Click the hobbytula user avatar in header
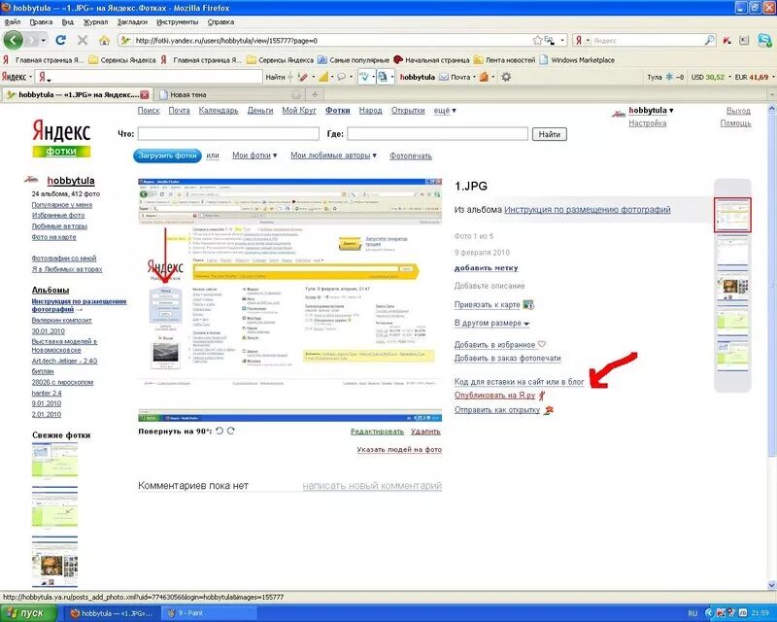Image resolution: width=777 pixels, height=622 pixels. (x=618, y=114)
